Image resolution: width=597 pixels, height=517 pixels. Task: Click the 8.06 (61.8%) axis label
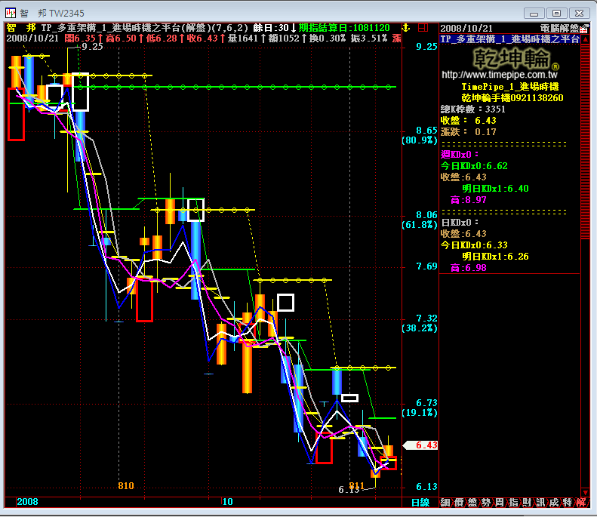tap(420, 220)
